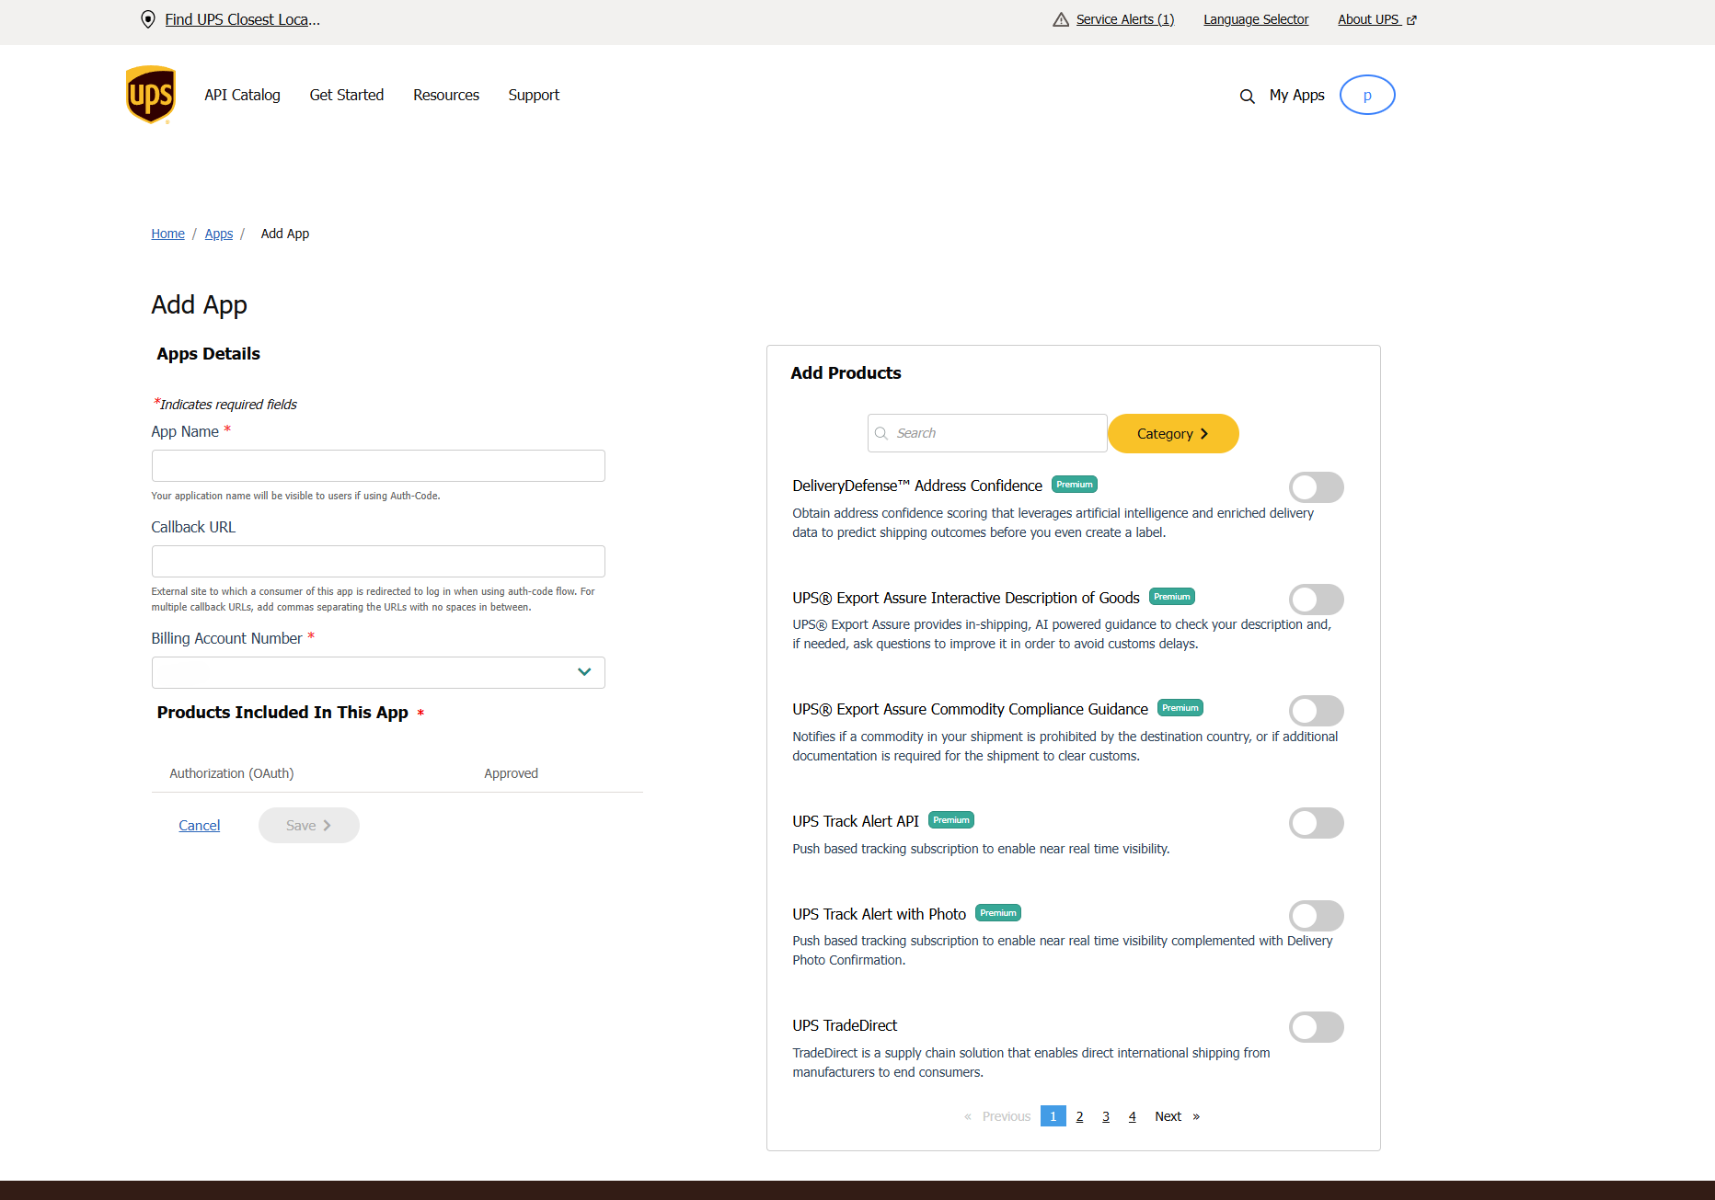Open the Get Started menu
The height and width of the screenshot is (1200, 1715).
tap(347, 95)
